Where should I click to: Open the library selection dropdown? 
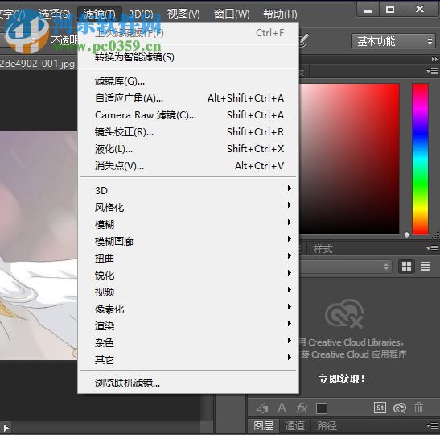pyautogui.click(x=345, y=267)
